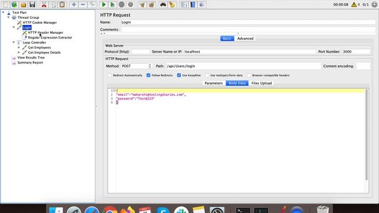Image resolution: width=379 pixels, height=213 pixels.
Task: Open Trash in the dock
Action: [x=323, y=209]
